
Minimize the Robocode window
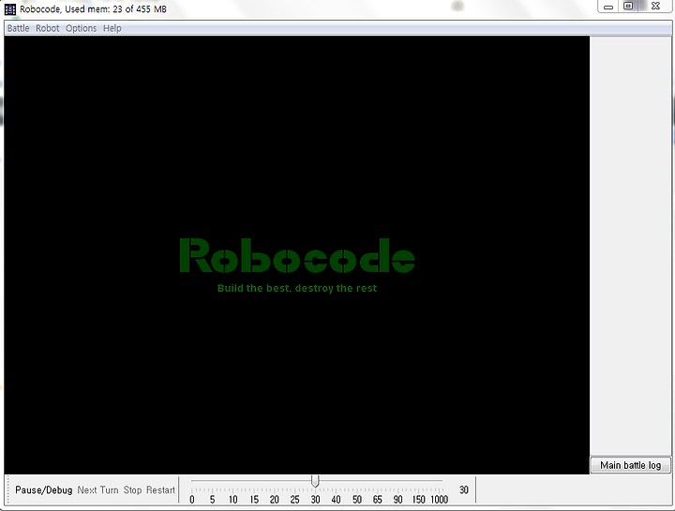[608, 7]
